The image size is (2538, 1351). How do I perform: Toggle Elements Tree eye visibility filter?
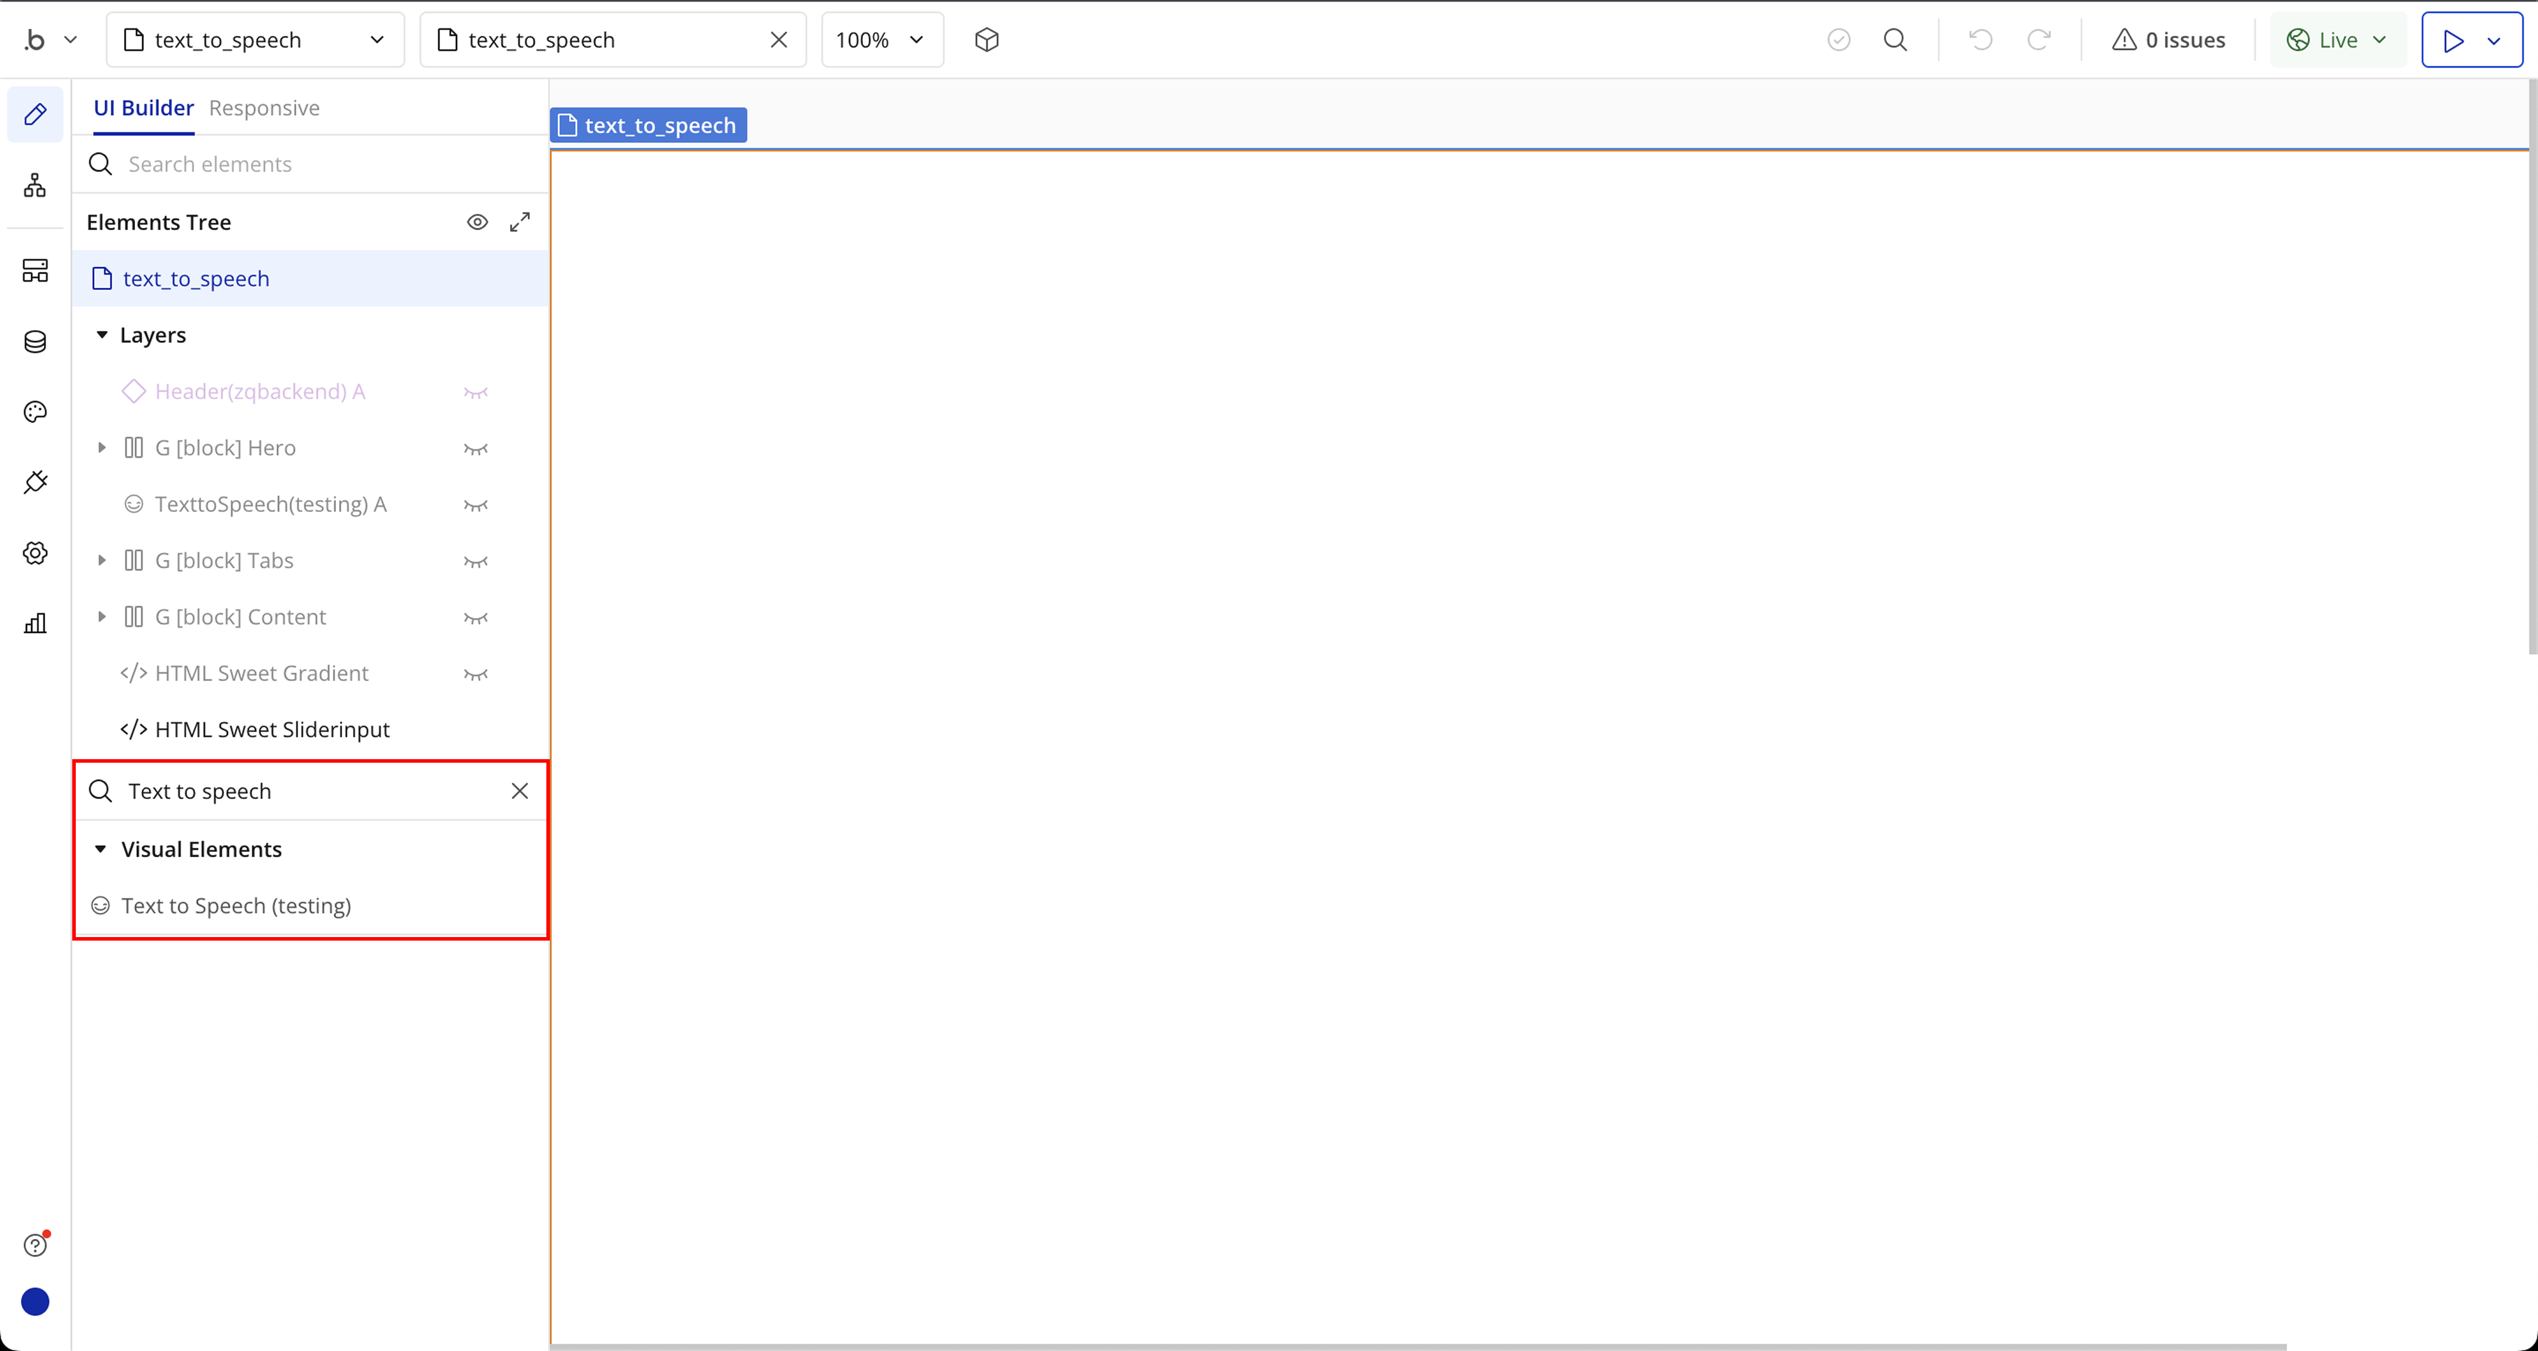pyautogui.click(x=477, y=223)
